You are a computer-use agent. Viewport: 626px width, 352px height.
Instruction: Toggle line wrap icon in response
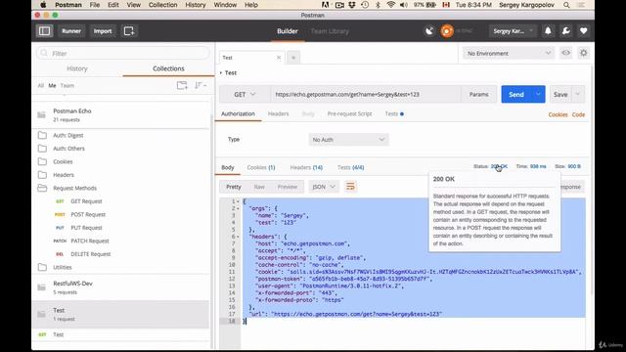[350, 187]
